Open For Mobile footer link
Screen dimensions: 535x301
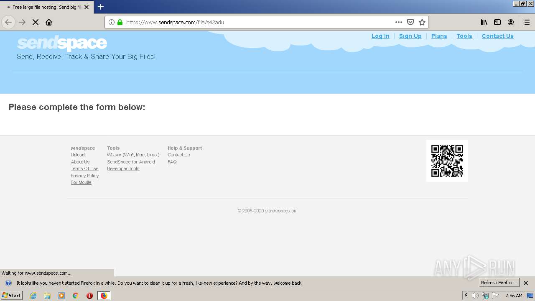81,182
